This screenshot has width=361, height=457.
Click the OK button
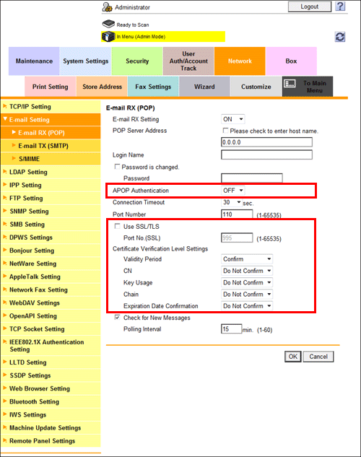pos(293,357)
